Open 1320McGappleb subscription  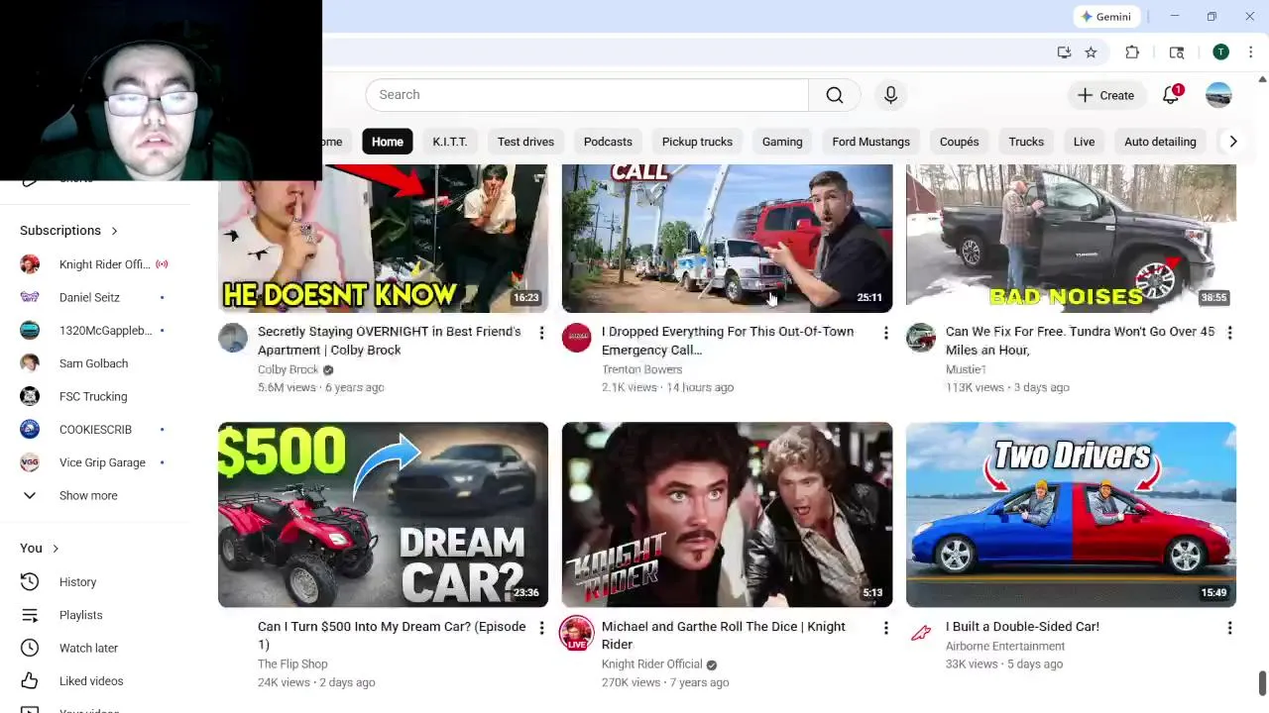(95, 331)
